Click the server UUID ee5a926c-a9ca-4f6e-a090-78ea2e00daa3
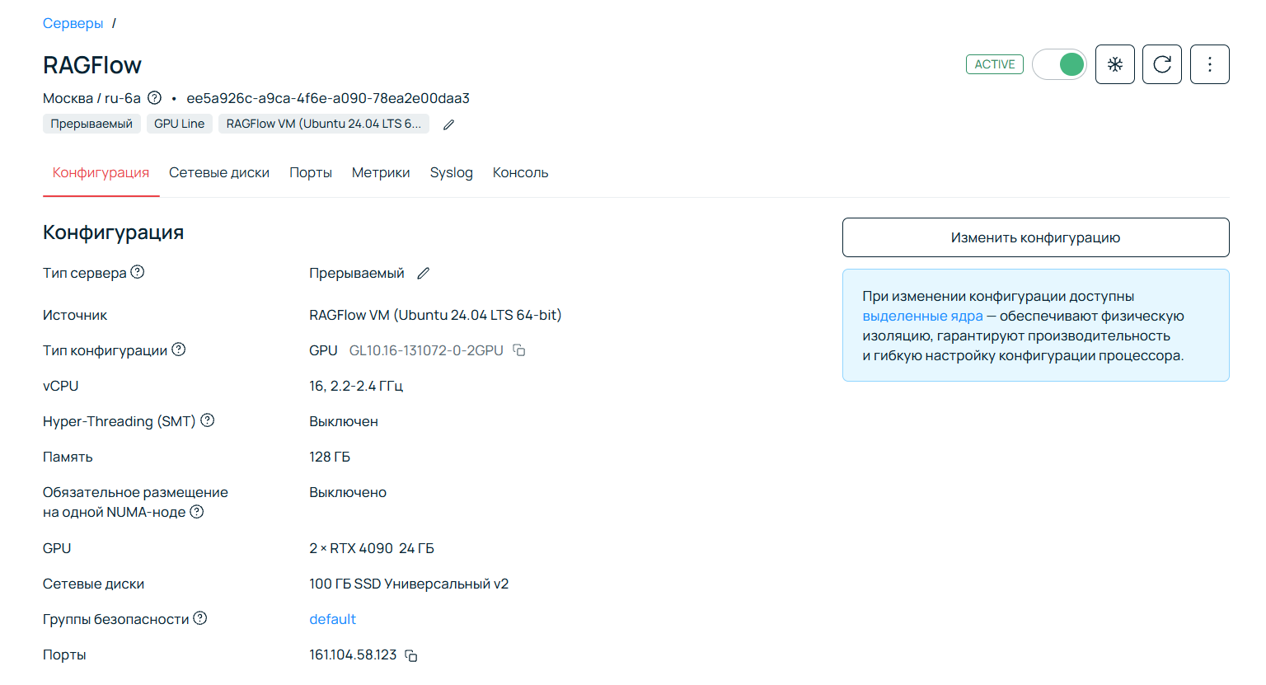The height and width of the screenshot is (685, 1266). click(x=328, y=98)
